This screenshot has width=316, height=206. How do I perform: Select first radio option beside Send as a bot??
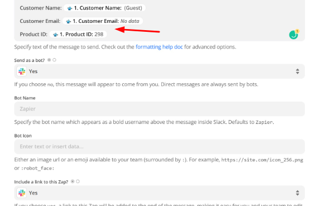49,60
